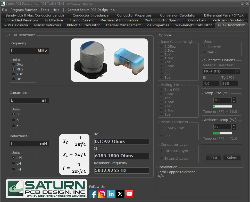250x202 pixels.
Task: Click the Frequency input field
Action: coord(29,51)
